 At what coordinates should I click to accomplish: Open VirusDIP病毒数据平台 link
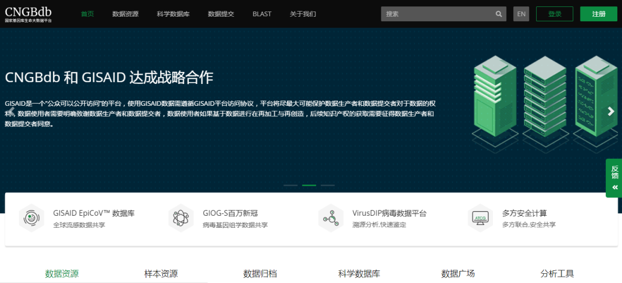pyautogui.click(x=389, y=213)
